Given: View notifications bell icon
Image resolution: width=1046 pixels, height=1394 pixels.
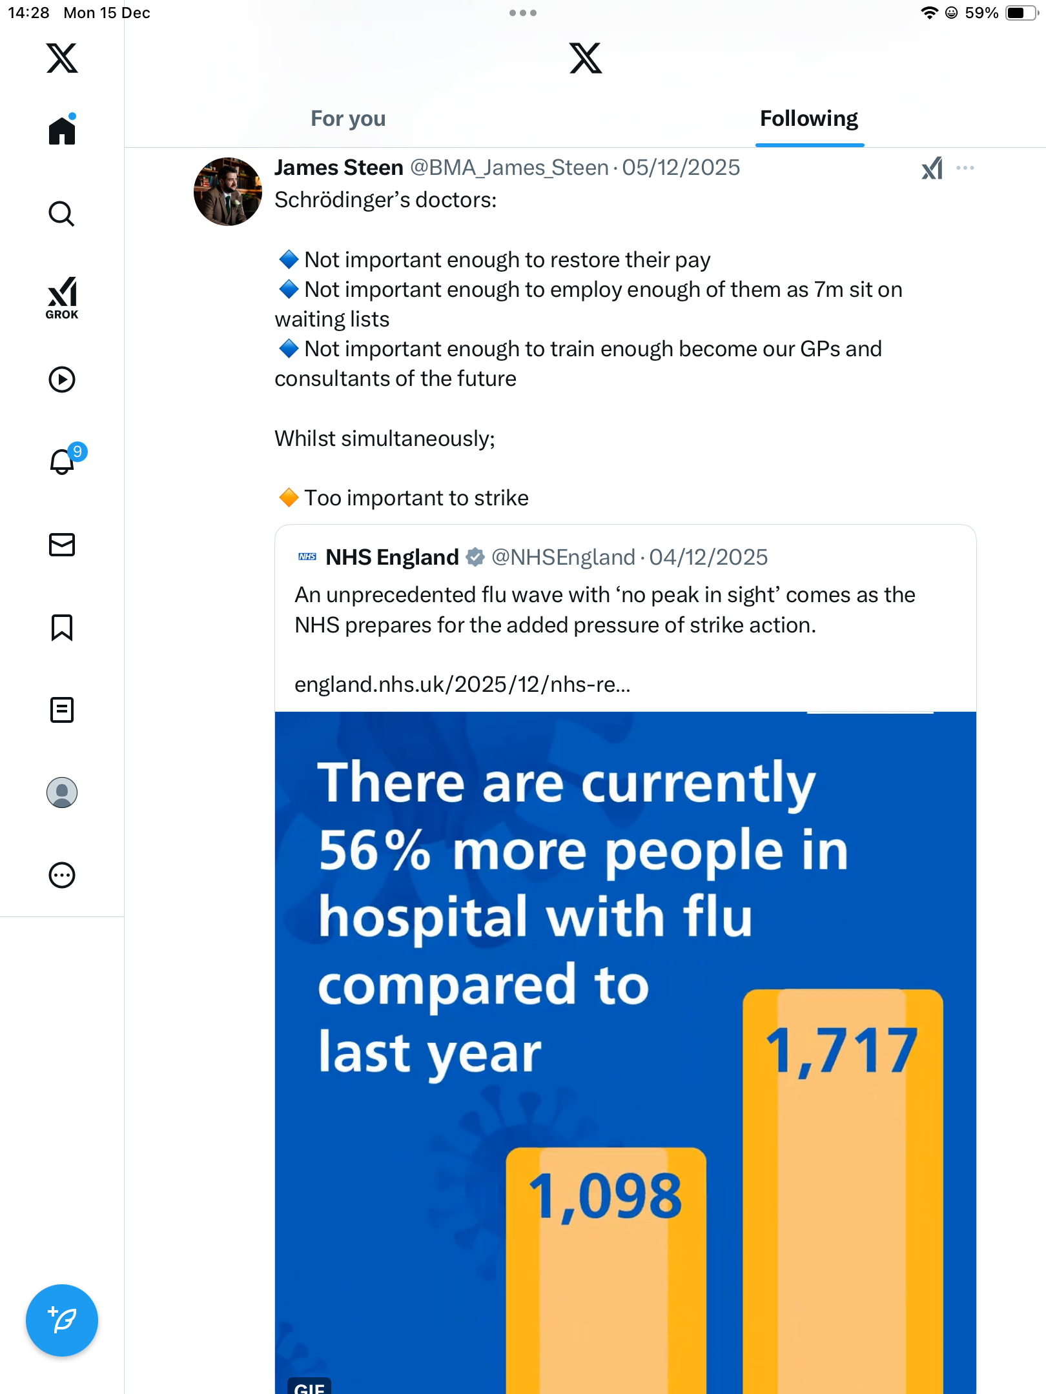Looking at the screenshot, I should tap(62, 462).
